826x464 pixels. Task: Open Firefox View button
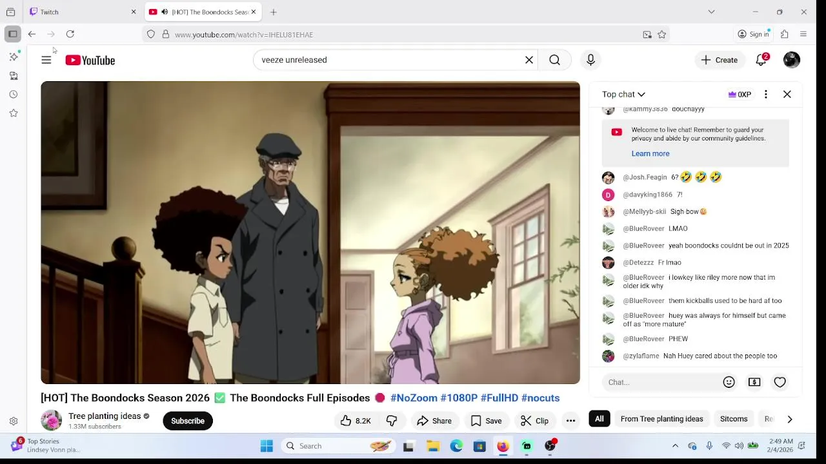(x=10, y=12)
